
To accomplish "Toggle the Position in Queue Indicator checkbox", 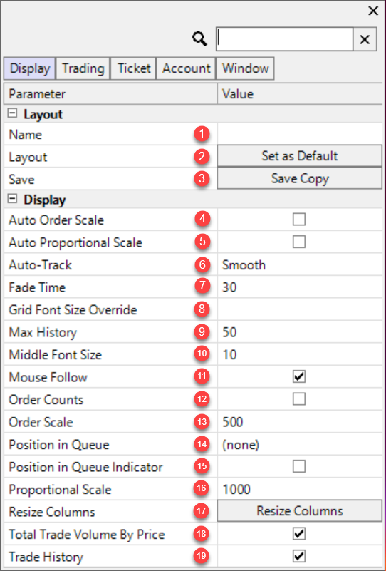I will tap(299, 466).
